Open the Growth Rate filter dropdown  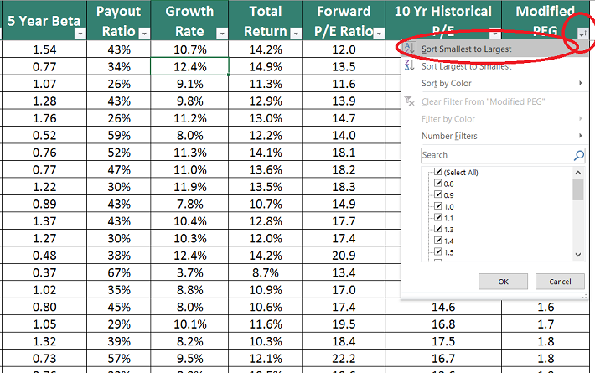point(220,34)
